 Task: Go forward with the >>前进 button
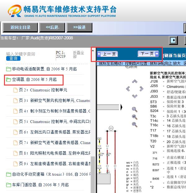(x=79, y=28)
